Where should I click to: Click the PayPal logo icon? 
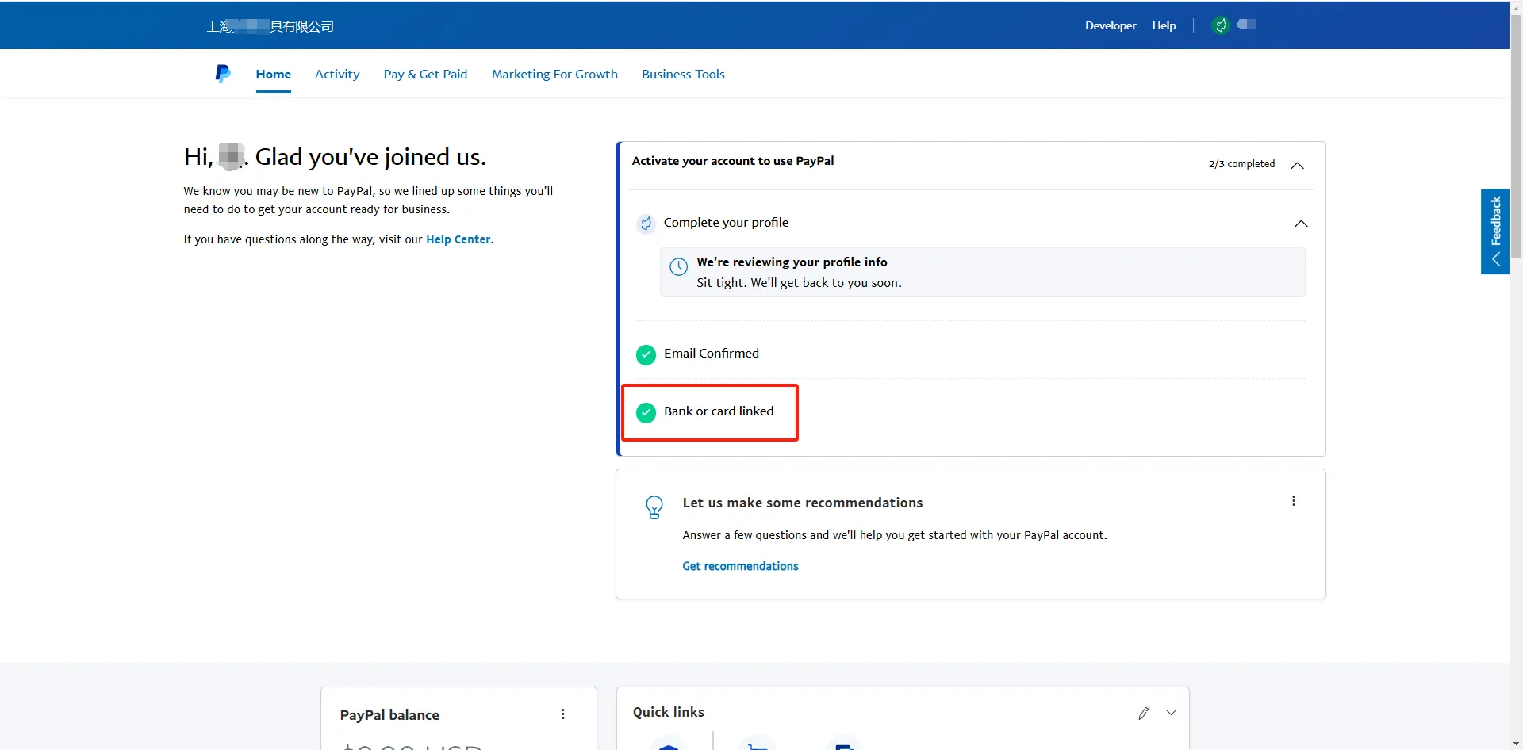(223, 74)
